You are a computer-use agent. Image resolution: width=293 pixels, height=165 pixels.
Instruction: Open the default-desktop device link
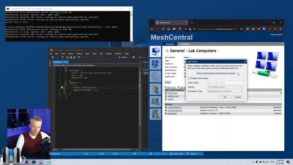pyautogui.click(x=175, y=110)
